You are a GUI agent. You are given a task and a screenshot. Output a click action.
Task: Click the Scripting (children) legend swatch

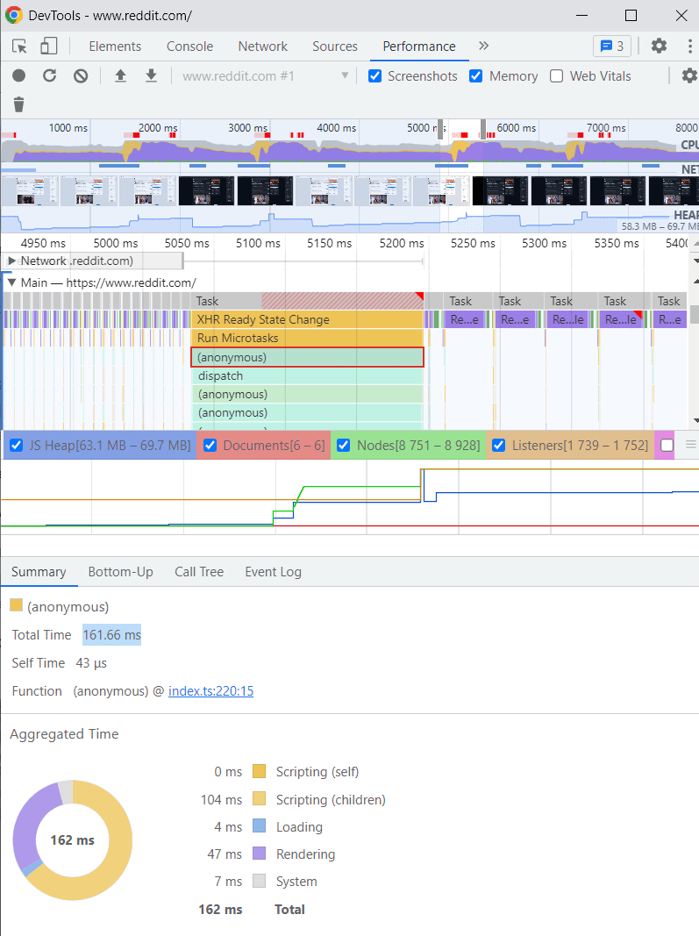[259, 798]
